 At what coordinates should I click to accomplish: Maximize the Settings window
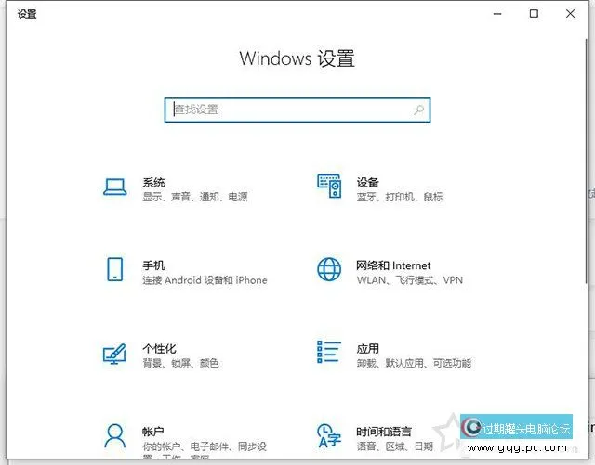click(534, 14)
